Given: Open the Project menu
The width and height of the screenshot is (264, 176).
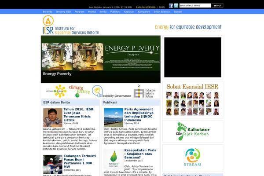Looking at the screenshot, I should tap(92, 11).
